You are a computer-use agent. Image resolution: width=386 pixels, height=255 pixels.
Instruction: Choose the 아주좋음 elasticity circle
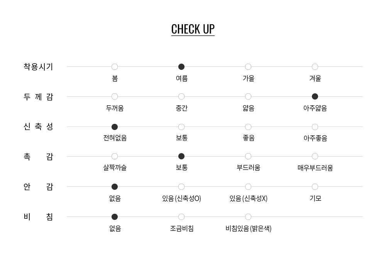tap(315, 127)
